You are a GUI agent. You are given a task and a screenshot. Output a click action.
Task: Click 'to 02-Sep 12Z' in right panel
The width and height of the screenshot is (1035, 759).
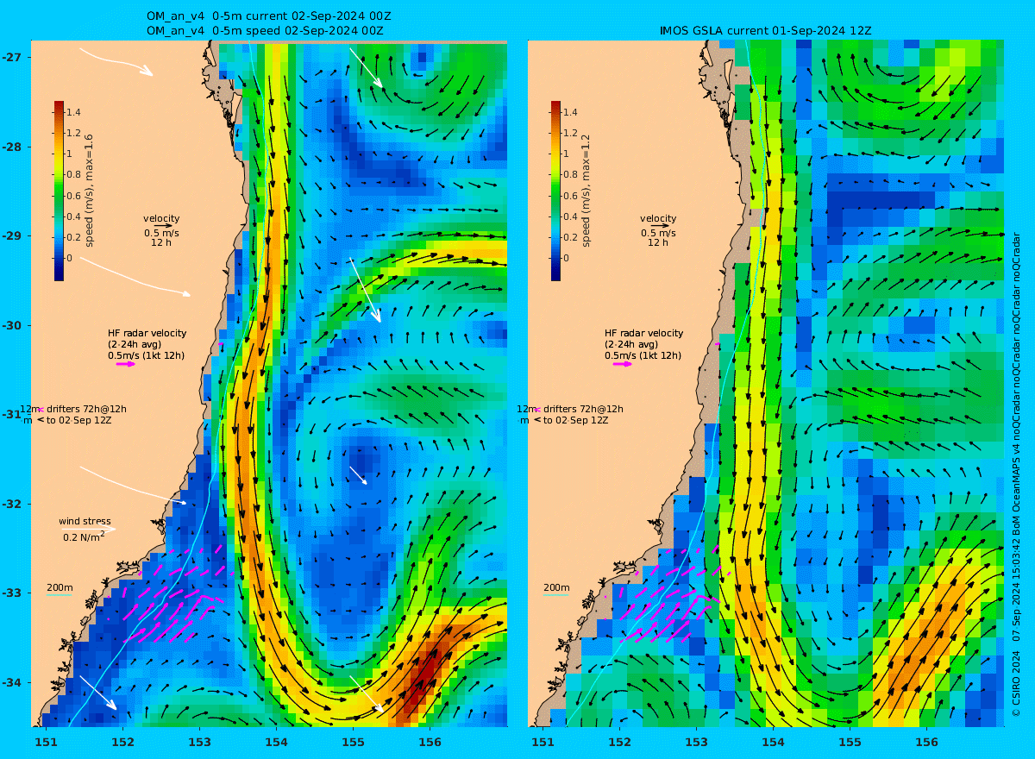(576, 420)
